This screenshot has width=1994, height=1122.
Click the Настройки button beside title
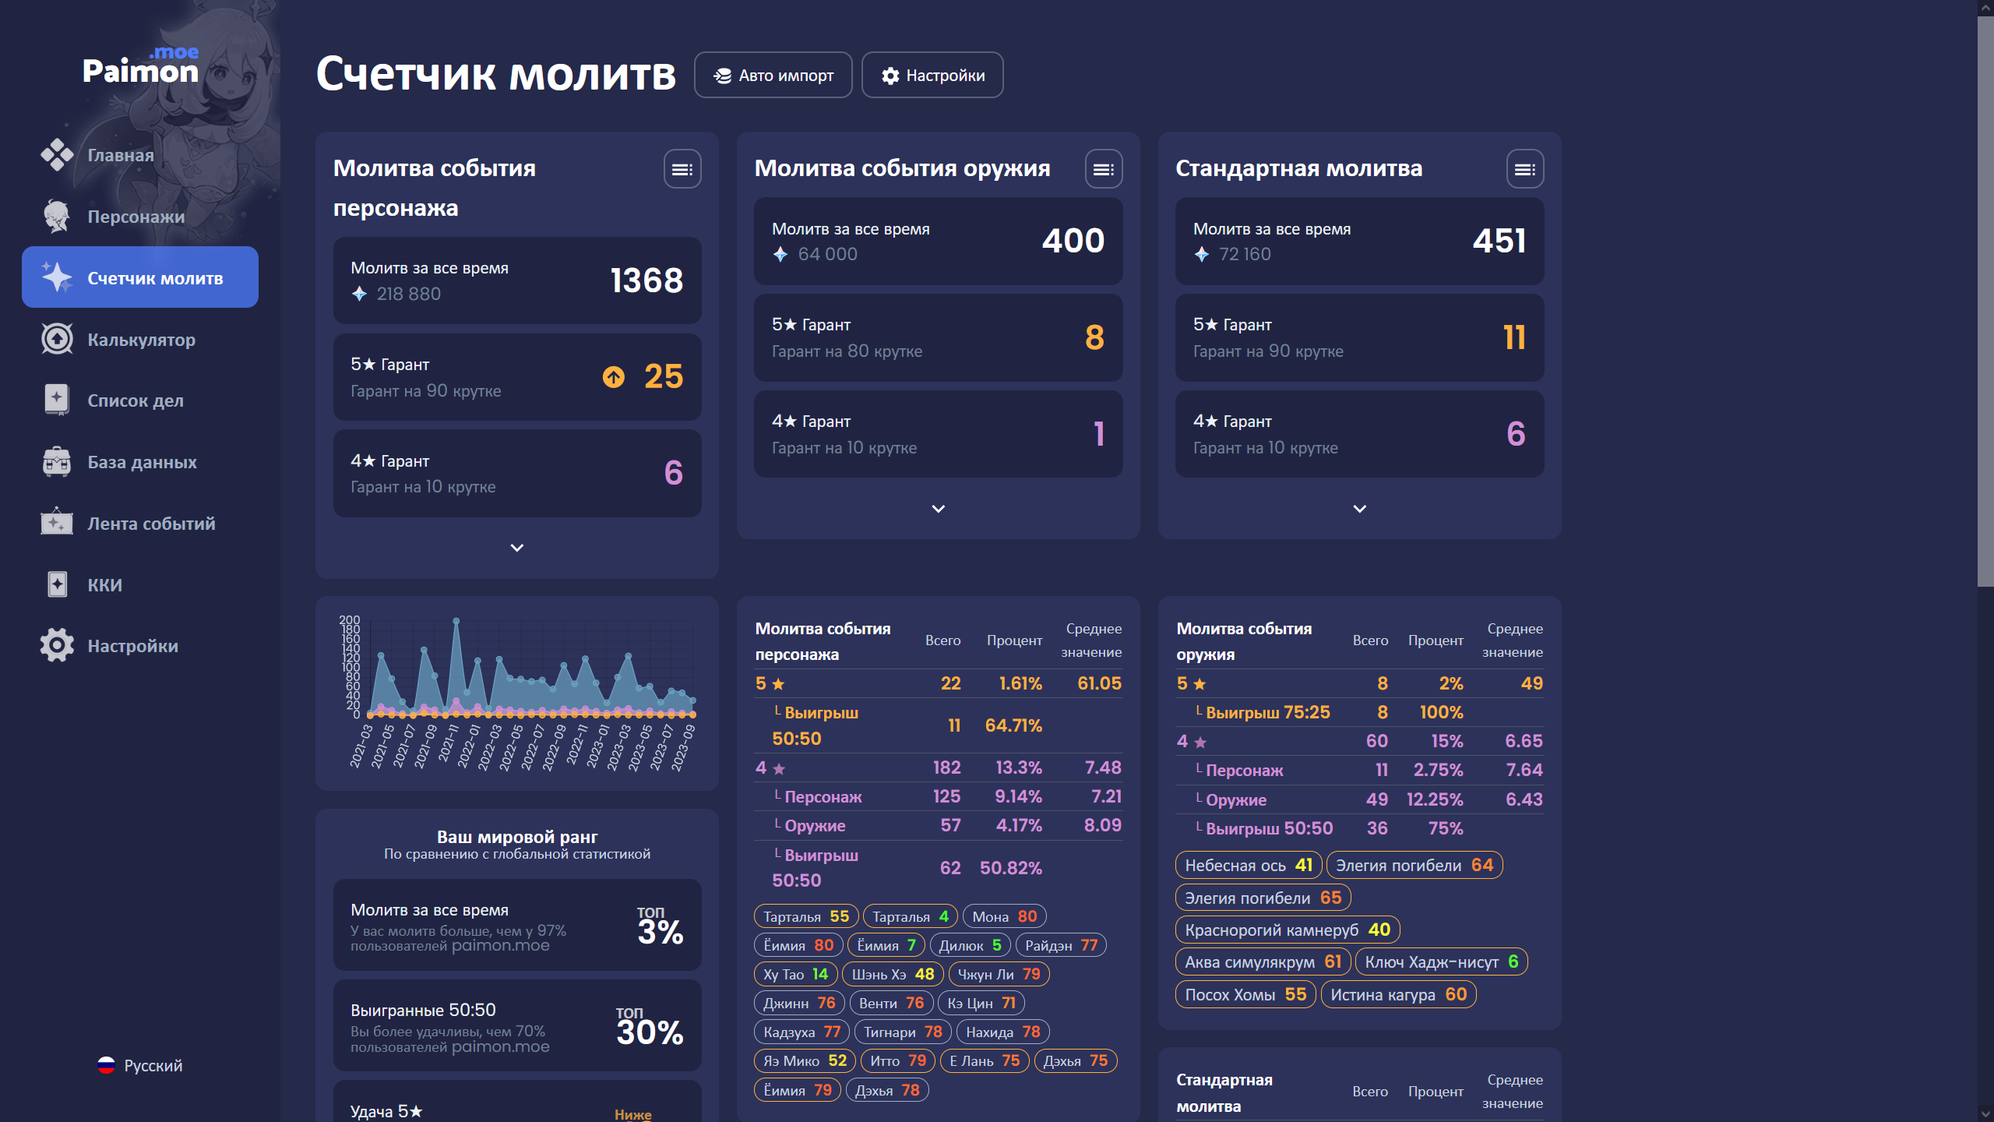click(932, 75)
